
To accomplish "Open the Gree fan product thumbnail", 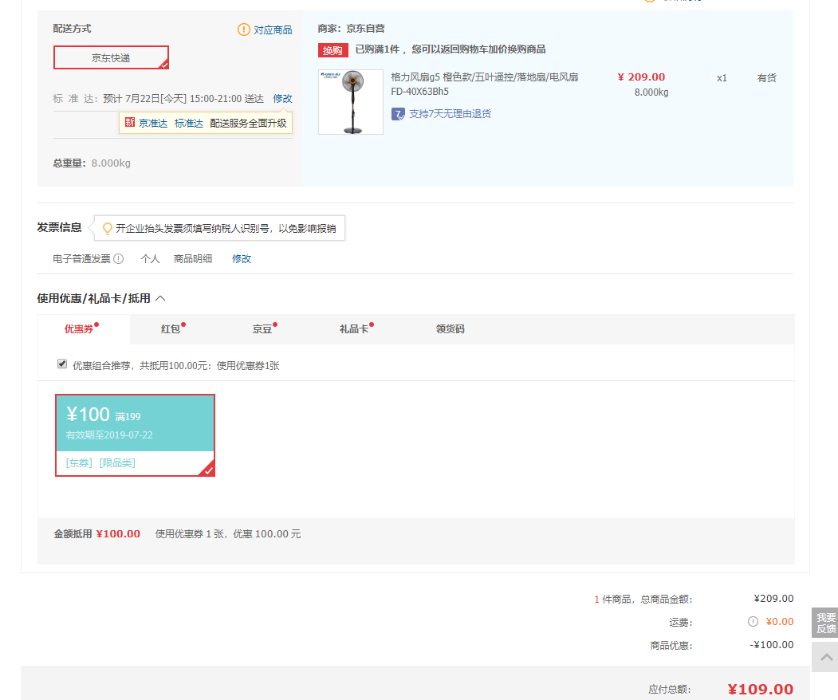I will click(351, 101).
